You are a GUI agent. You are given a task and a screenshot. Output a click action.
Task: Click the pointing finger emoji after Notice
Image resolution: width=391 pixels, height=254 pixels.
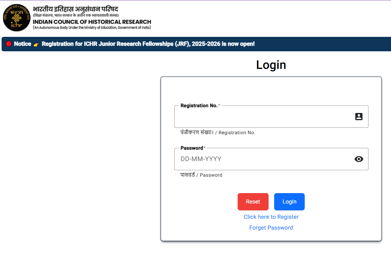pyautogui.click(x=36, y=44)
